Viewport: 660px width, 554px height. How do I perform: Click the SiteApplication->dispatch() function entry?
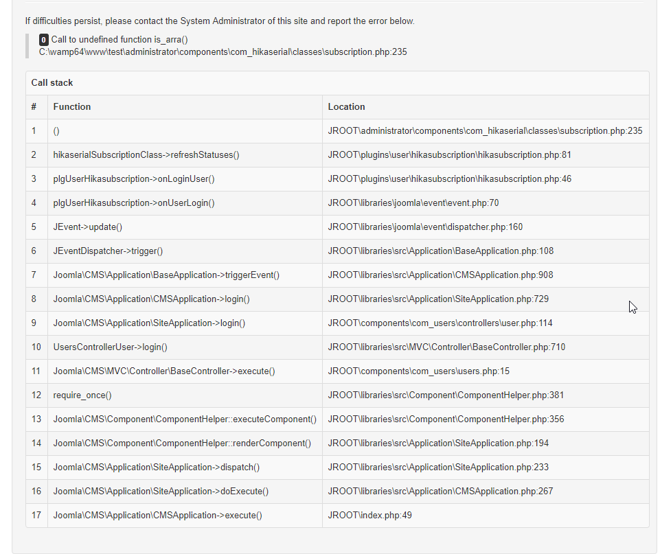pyautogui.click(x=157, y=468)
